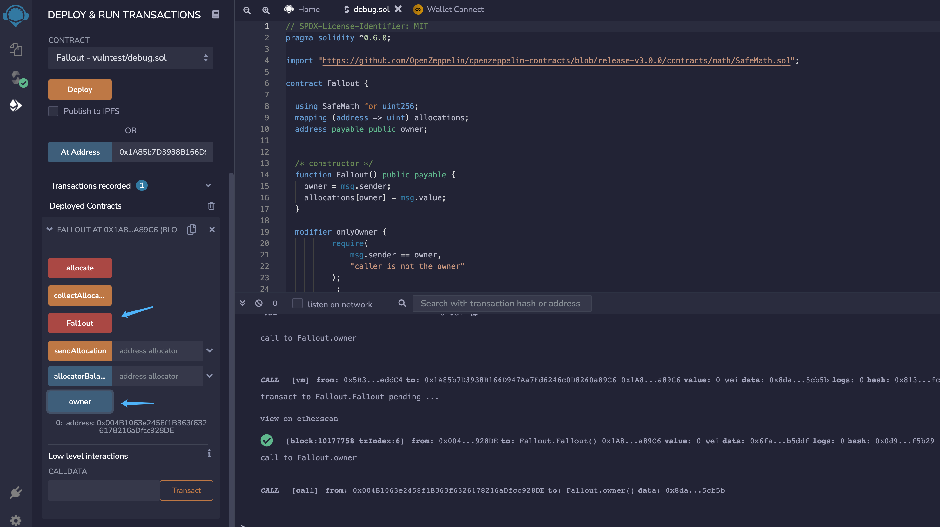Viewport: 940px width, 527px height.
Task: Remove the deployed Fallout instance
Action: pos(212,230)
